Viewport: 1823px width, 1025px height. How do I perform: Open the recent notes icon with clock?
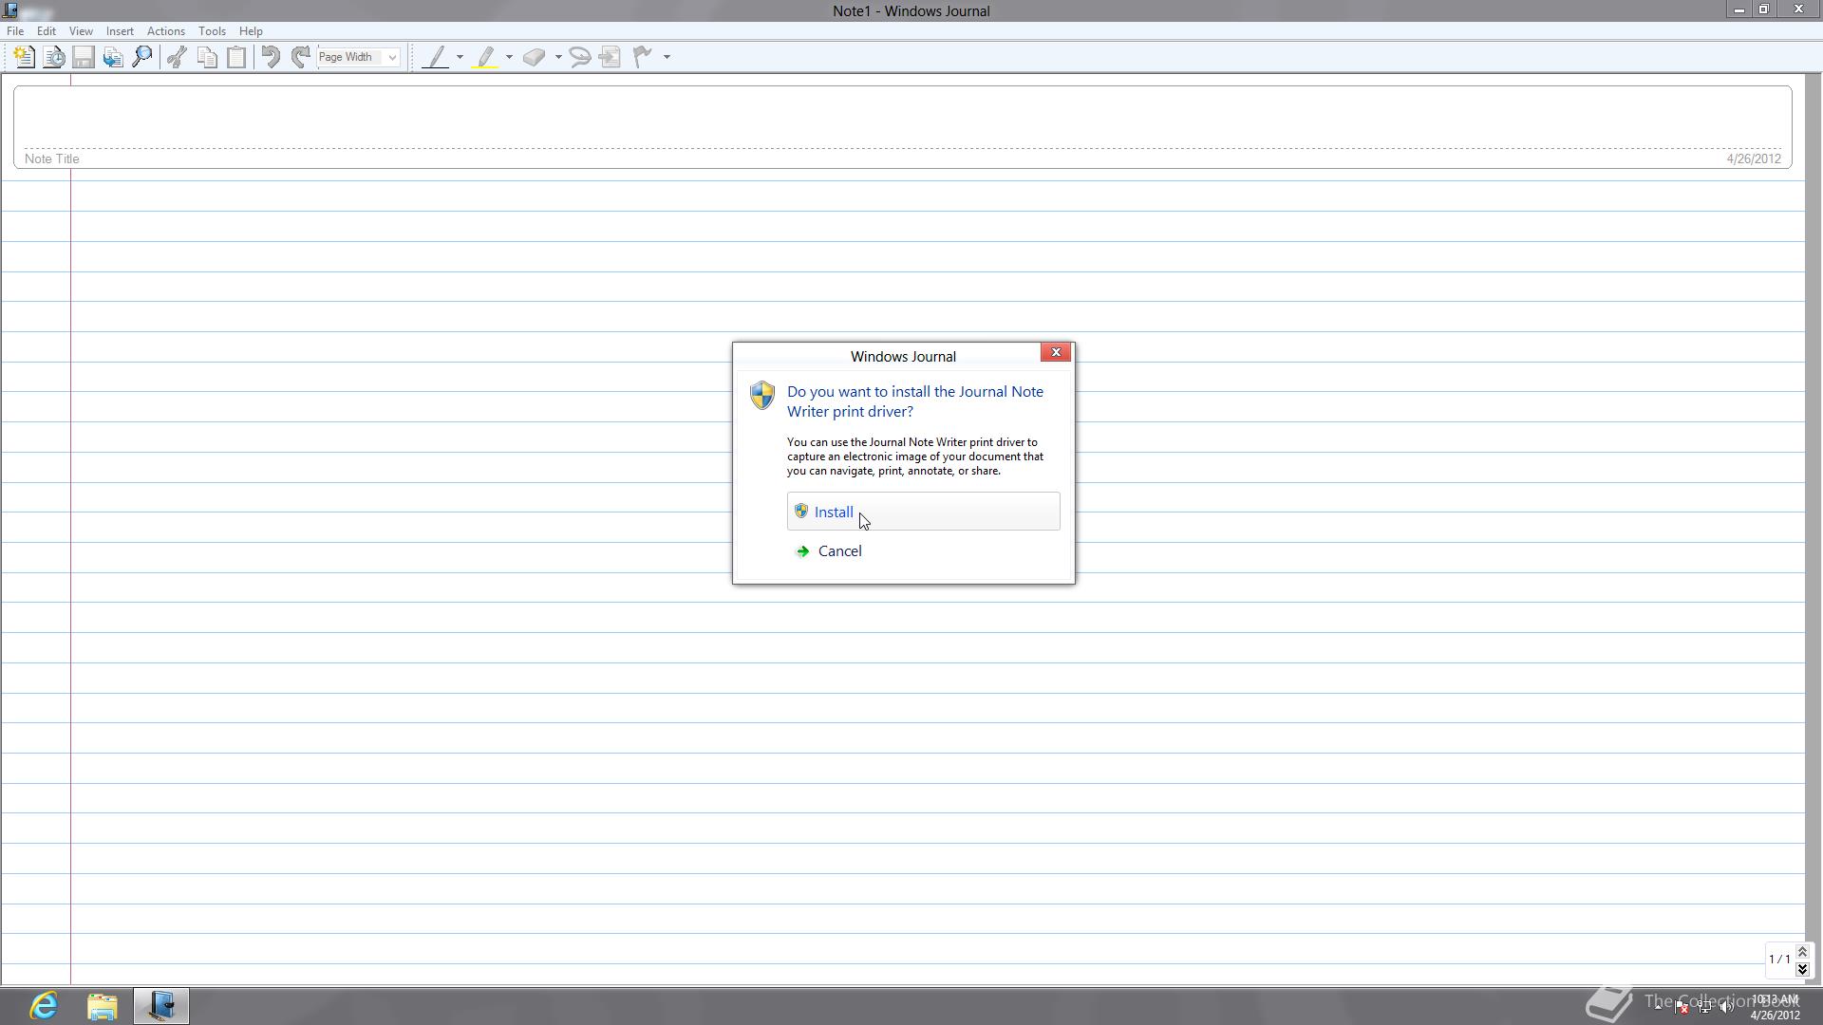[x=54, y=57]
